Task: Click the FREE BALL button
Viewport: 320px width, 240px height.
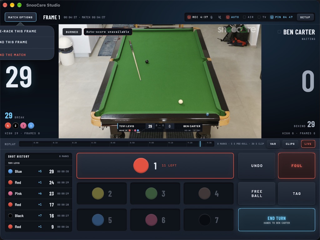Action: 257,193
